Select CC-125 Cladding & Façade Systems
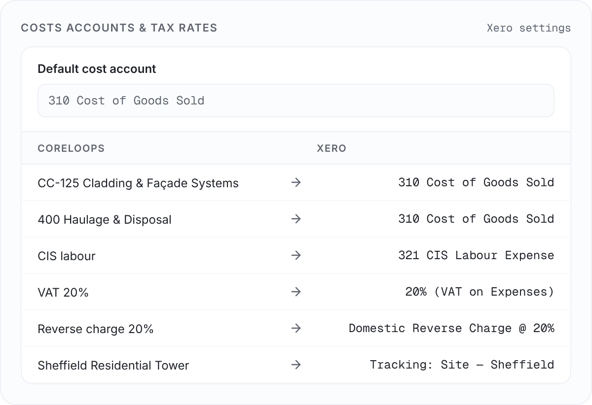 [138, 183]
